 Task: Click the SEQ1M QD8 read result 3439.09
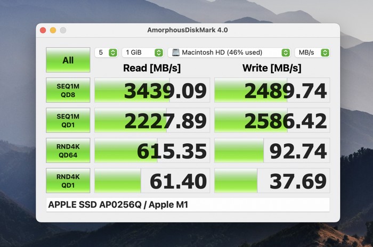tap(152, 90)
